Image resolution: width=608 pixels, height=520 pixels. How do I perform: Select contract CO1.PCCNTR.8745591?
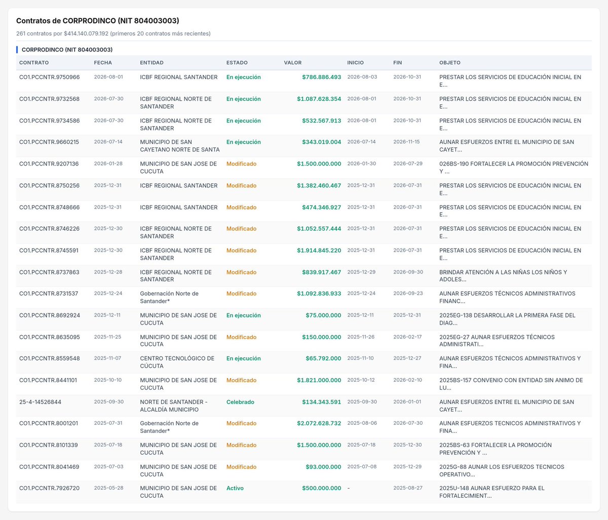point(49,250)
